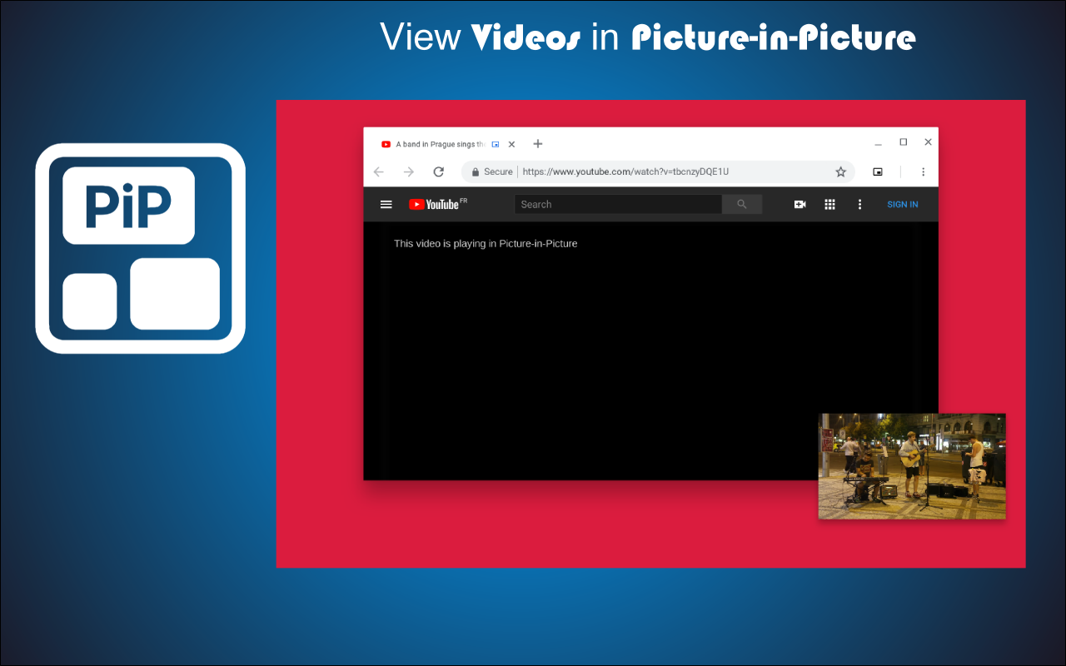This screenshot has height=666, width=1066.
Task: Click the YouTube search field
Action: pos(616,204)
